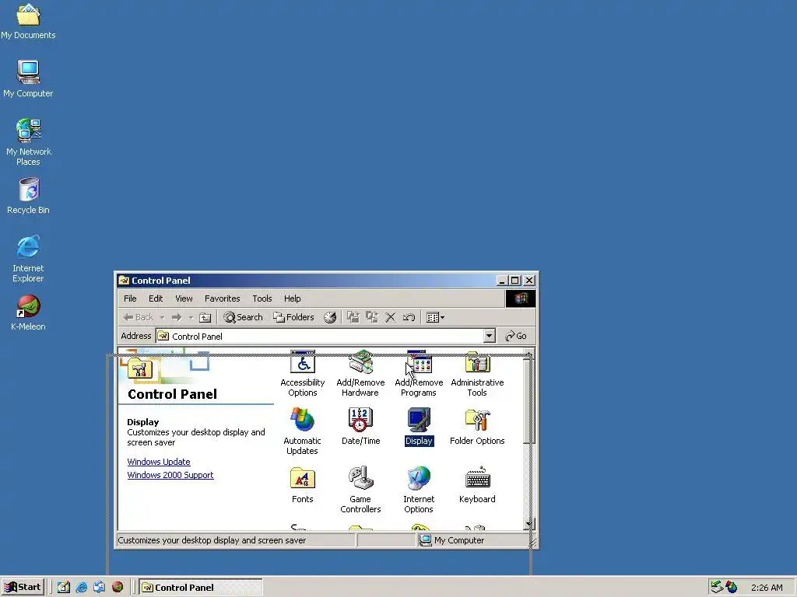Select Recycle Bin desktop icon

(28, 196)
